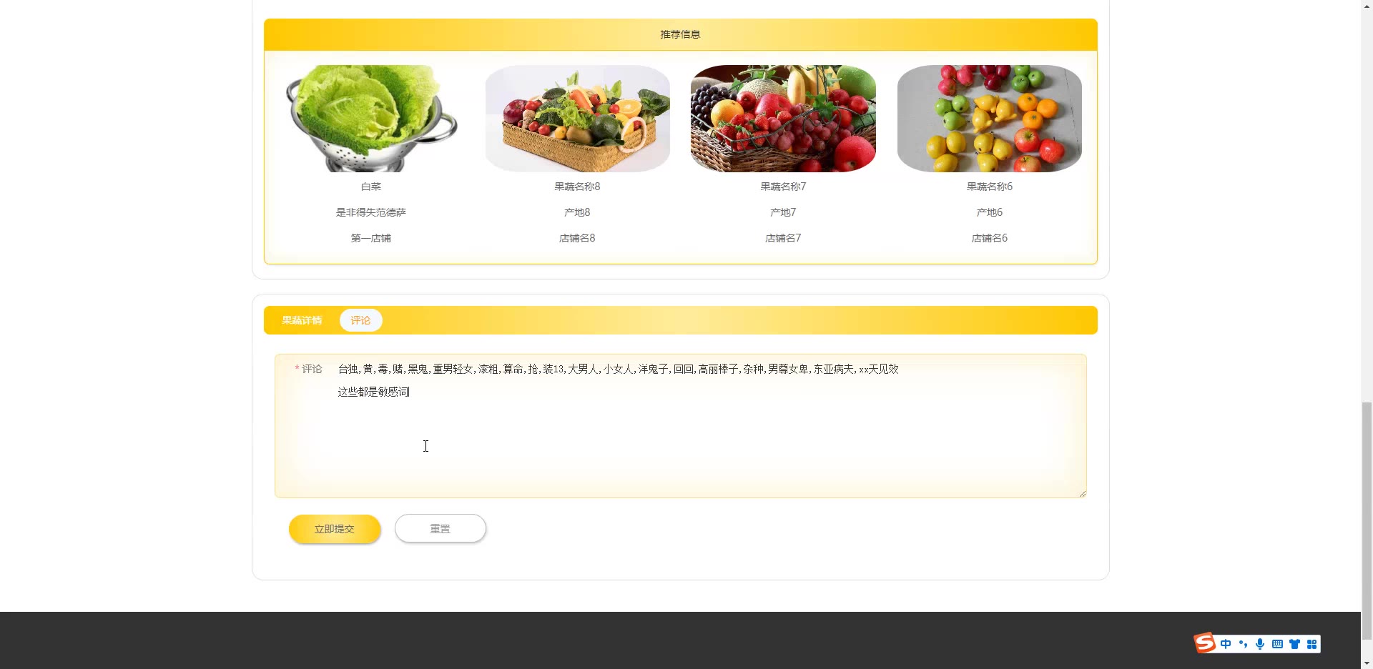Click the page vertical scrollbar thumb
Viewport: 1373px width, 669px height.
point(1367,521)
